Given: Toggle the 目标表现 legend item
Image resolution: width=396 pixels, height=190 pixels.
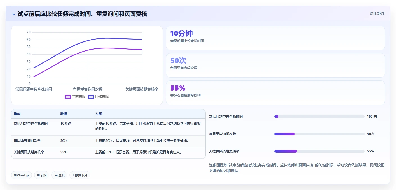Looking at the screenshot, I should tap(98, 97).
